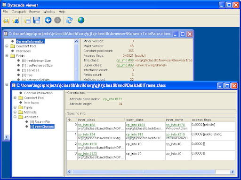Expand Methods node in BasicMDIFrame window
This screenshot has width=241, height=180.
15,112
